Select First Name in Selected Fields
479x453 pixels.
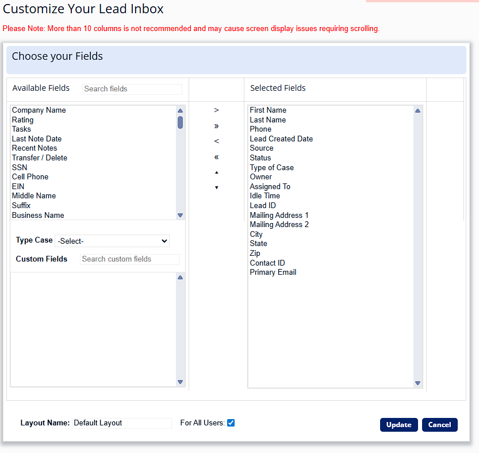[x=267, y=110]
